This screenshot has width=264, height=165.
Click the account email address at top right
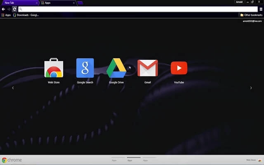(x=252, y=21)
